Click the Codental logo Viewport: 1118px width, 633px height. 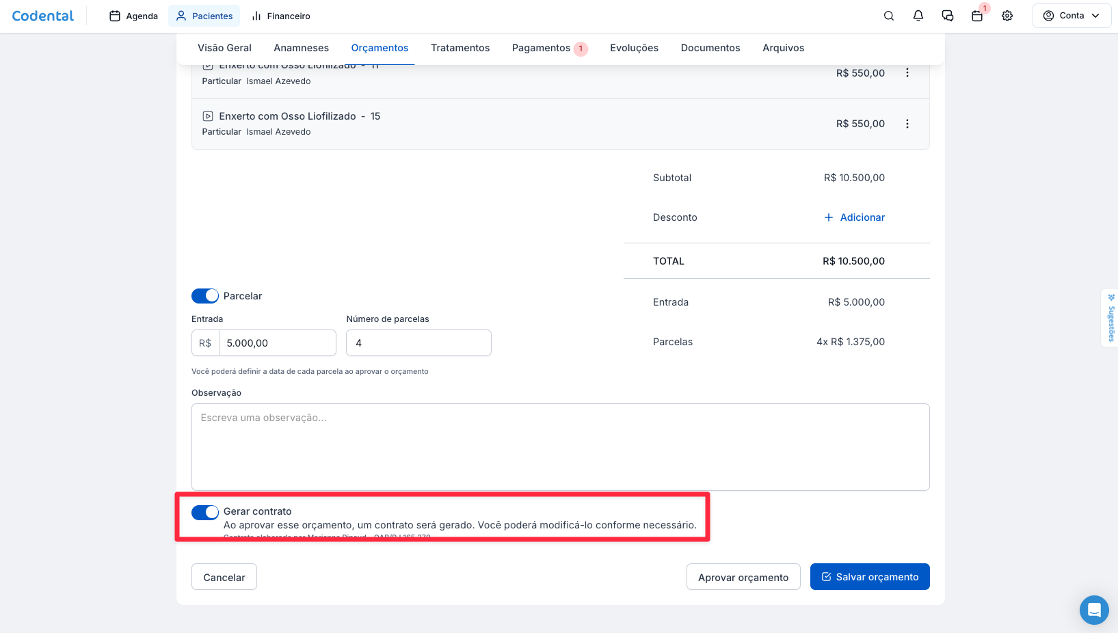pyautogui.click(x=43, y=16)
